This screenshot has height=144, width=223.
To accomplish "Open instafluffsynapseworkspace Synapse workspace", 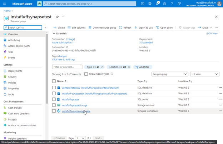I will coord(76,111).
